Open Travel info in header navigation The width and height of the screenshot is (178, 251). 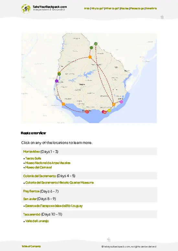pos(151,8)
